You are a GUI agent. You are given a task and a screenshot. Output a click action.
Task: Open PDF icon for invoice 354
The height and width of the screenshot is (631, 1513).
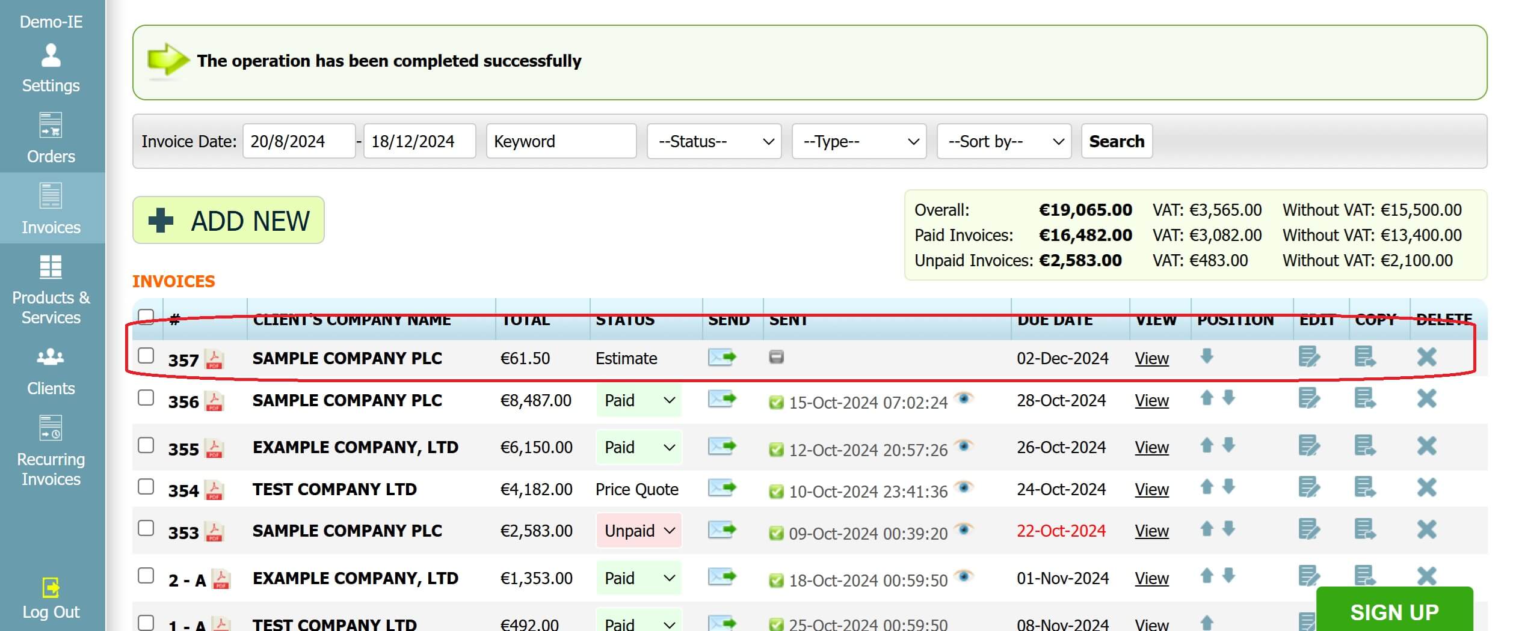click(x=215, y=490)
